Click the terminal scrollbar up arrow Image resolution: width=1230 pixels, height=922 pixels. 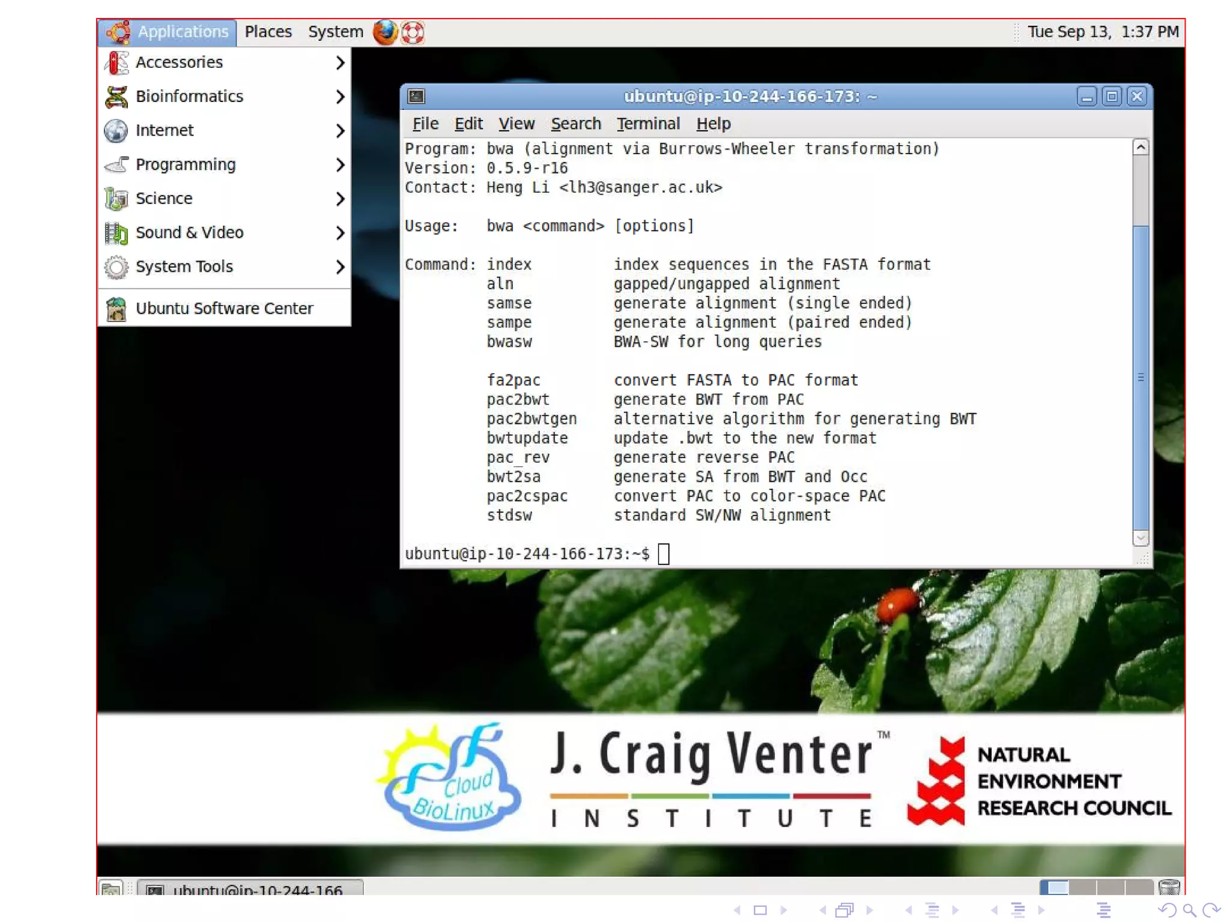pyautogui.click(x=1141, y=148)
